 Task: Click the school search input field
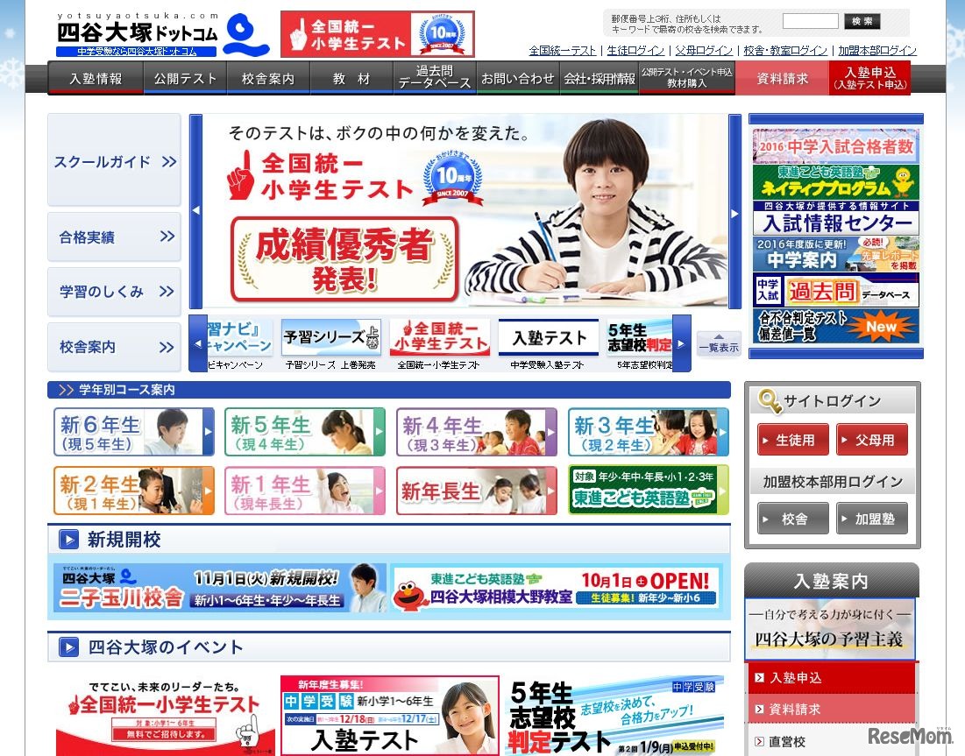pos(810,22)
